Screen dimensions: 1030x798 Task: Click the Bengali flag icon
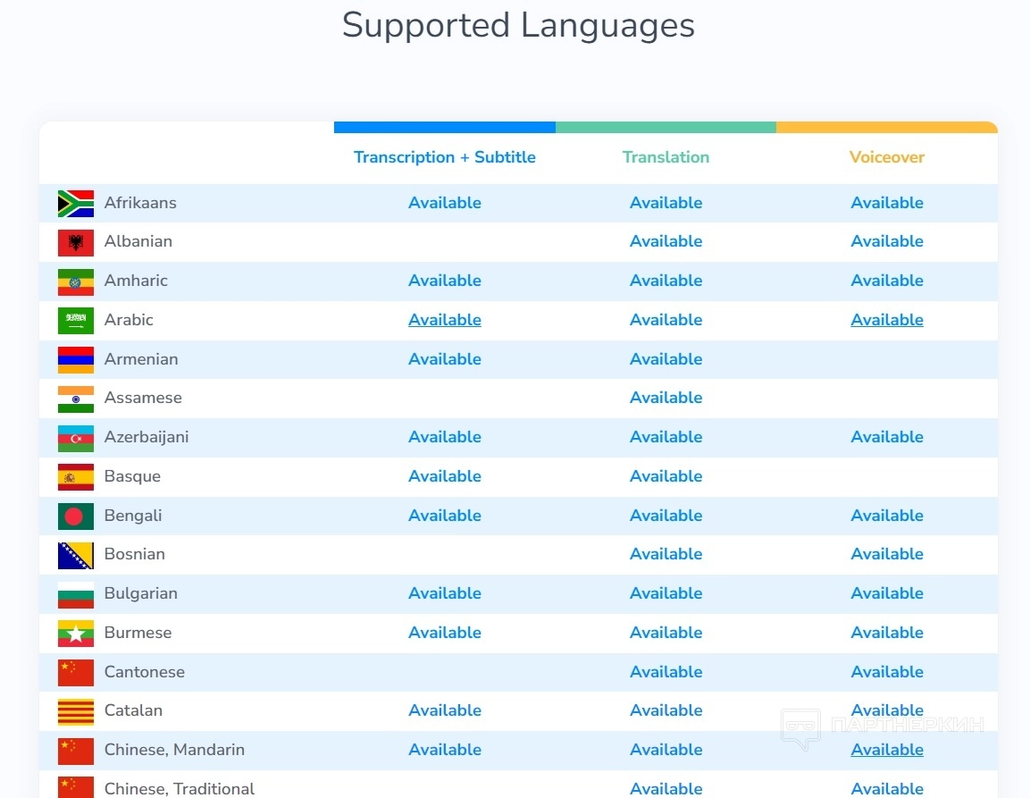tap(76, 516)
